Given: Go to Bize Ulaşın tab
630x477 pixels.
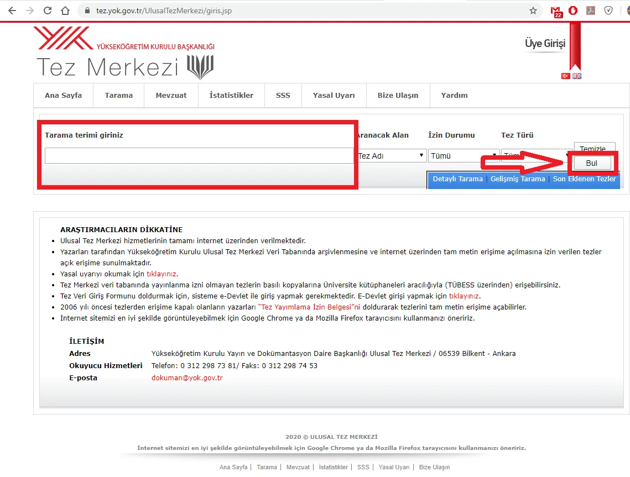Looking at the screenshot, I should [398, 96].
